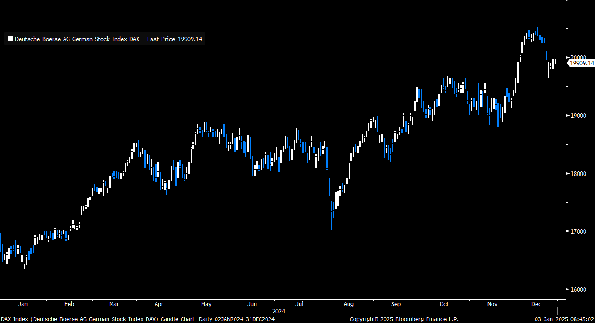Image resolution: width=595 pixels, height=323 pixels.
Task: Click the 17000 price axis label
Action: coord(577,231)
